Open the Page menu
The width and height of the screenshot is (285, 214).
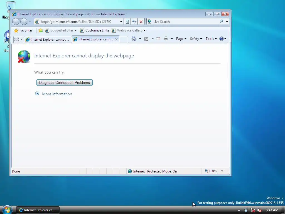point(181,39)
